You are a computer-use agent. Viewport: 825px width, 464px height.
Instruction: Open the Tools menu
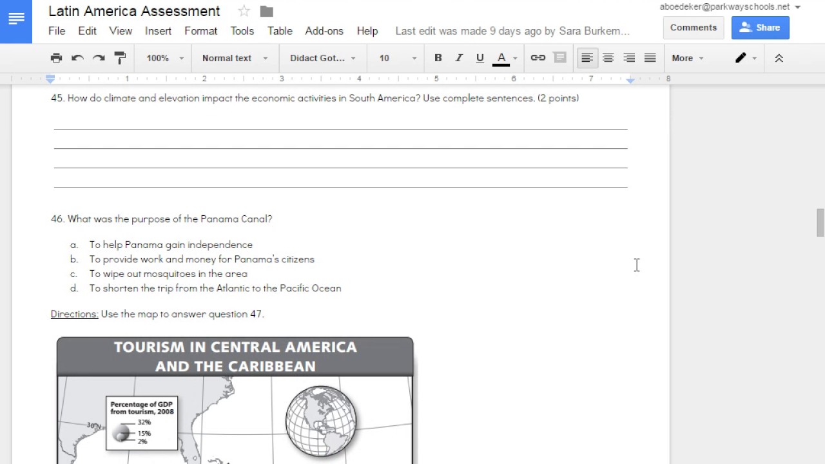click(242, 31)
